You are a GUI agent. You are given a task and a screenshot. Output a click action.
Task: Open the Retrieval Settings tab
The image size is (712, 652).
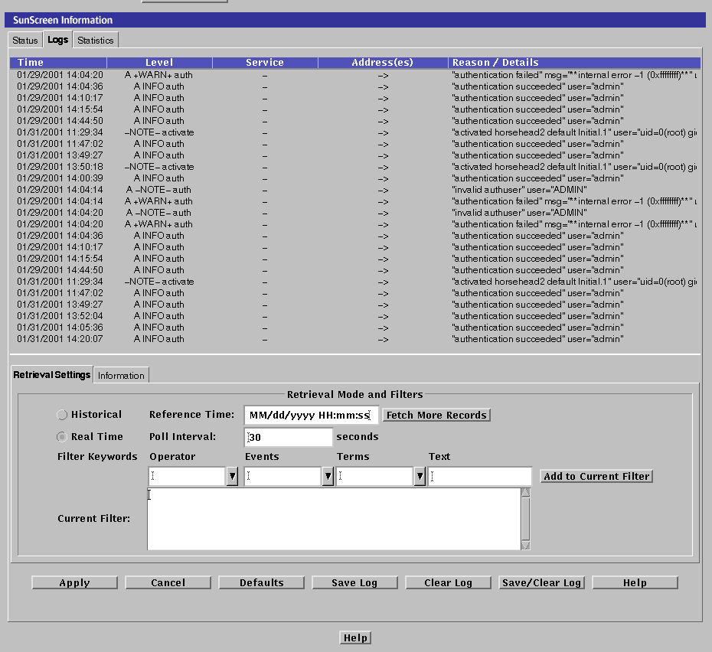pos(52,374)
